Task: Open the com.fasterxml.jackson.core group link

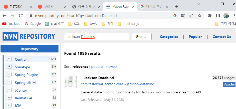Action: point(102,84)
